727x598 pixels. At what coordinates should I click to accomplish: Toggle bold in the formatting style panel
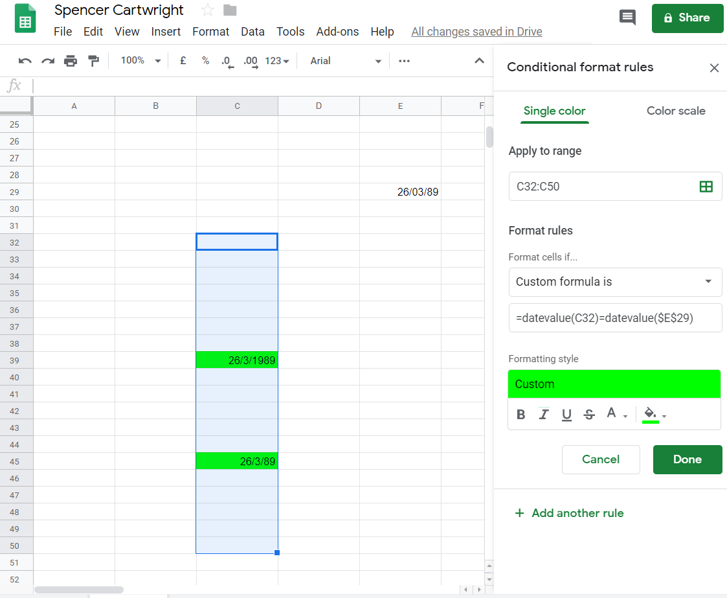[x=521, y=414]
